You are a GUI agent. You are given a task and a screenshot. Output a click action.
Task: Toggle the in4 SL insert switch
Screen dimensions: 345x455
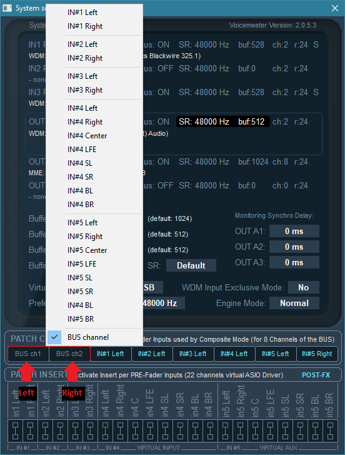point(165,431)
